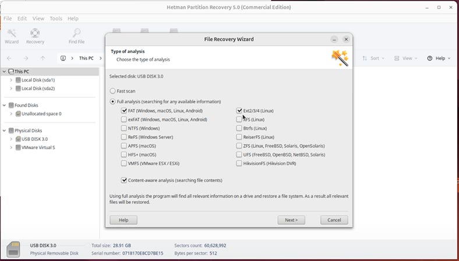This screenshot has height=261, width=459.
Task: Open the View menu in menu bar
Action: coord(38,19)
